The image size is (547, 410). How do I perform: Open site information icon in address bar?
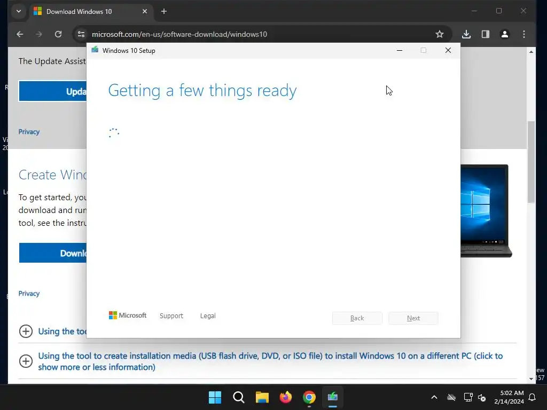[81, 34]
